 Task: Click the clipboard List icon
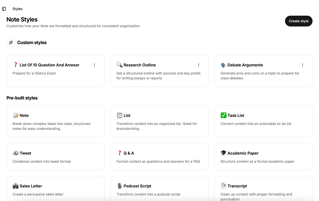tap(119, 115)
